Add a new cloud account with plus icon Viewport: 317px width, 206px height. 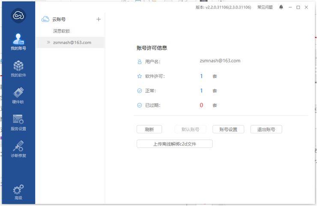[99, 19]
